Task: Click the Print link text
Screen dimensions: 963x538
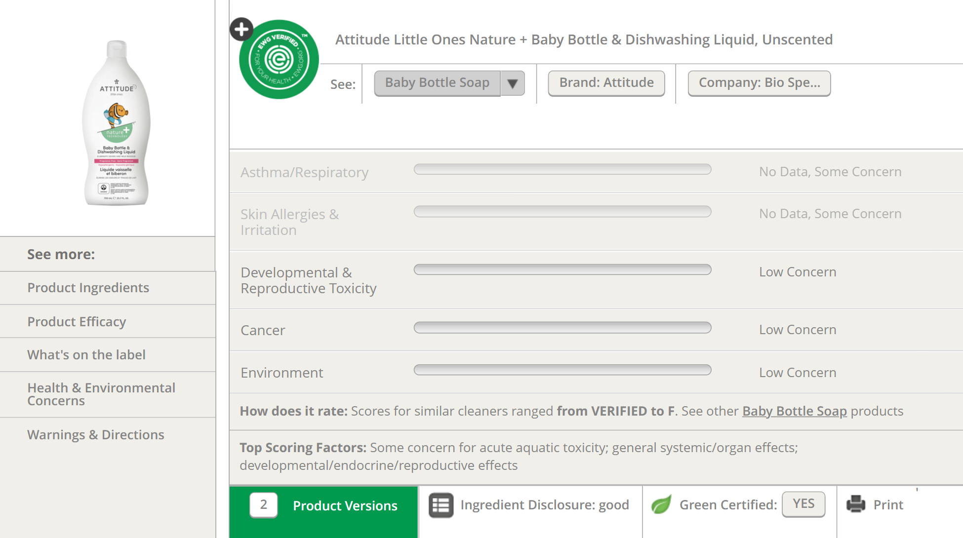Action: (x=888, y=505)
